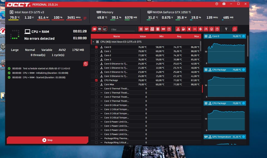Open the funnel filter options
This screenshot has height=158, width=267.
click(226, 29)
